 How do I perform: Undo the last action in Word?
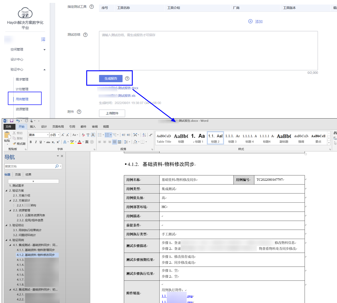[18, 121]
